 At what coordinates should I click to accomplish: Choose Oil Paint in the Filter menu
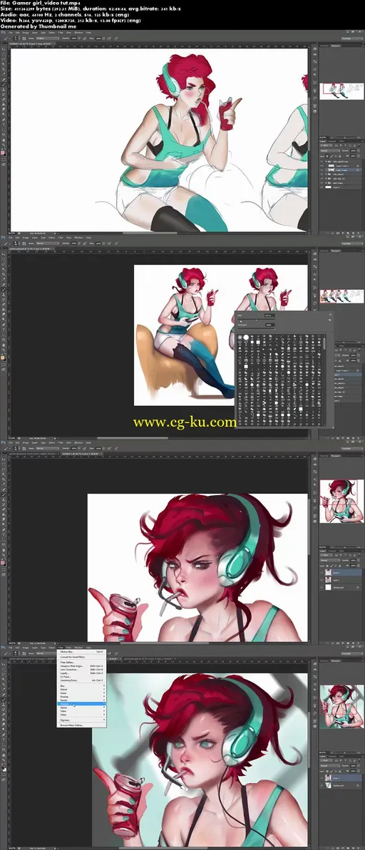tap(81, 677)
